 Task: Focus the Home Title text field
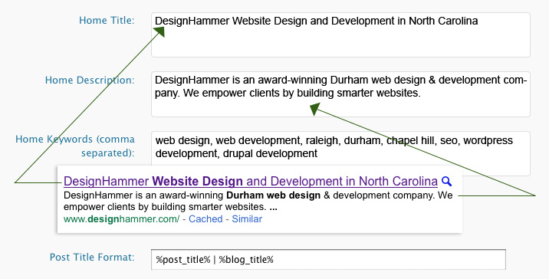340,35
